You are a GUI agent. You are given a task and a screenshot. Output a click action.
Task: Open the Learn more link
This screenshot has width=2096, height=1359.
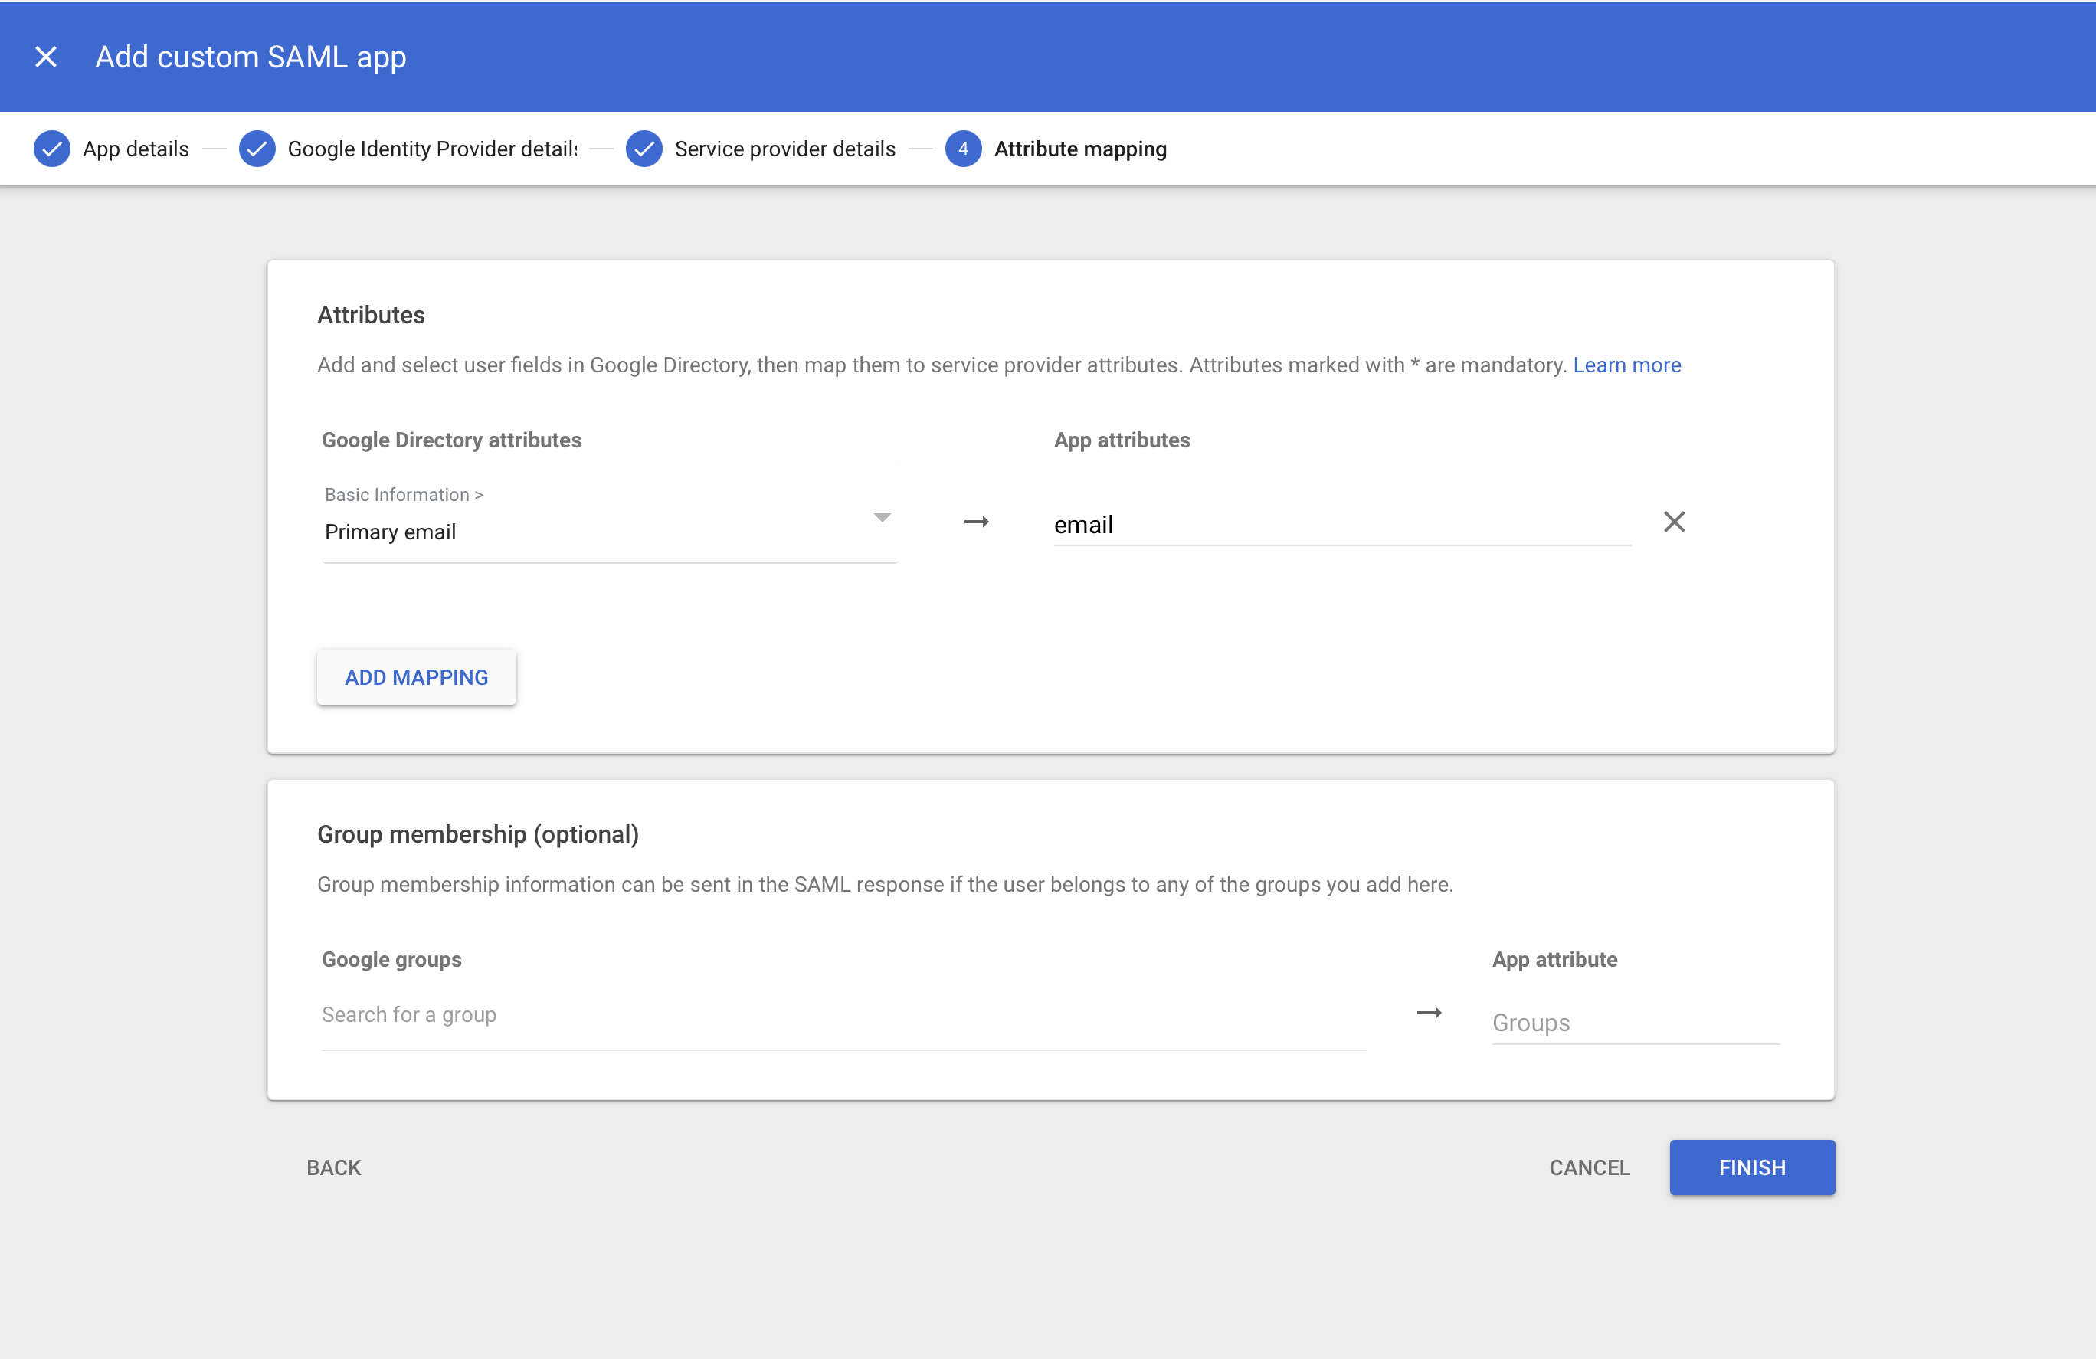tap(1626, 365)
